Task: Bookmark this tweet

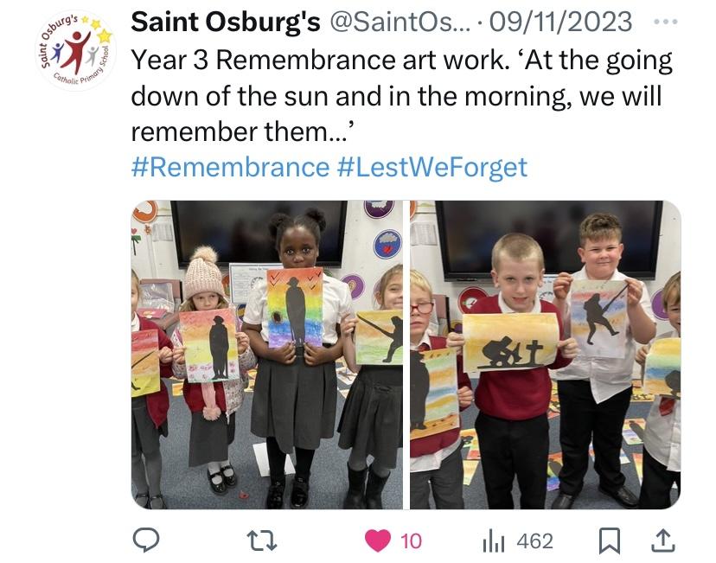Action: pyautogui.click(x=609, y=541)
